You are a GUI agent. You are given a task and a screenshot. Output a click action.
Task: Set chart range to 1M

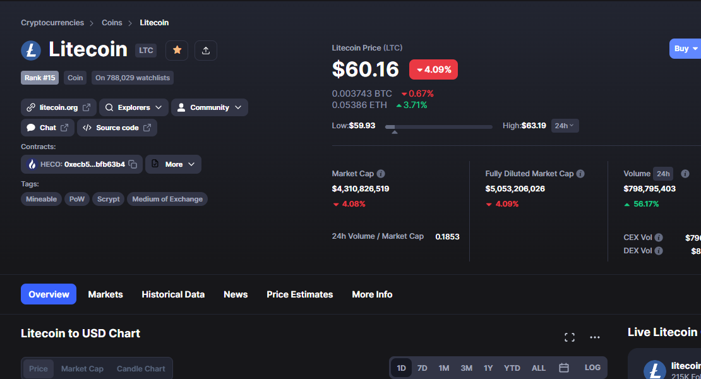click(443, 368)
